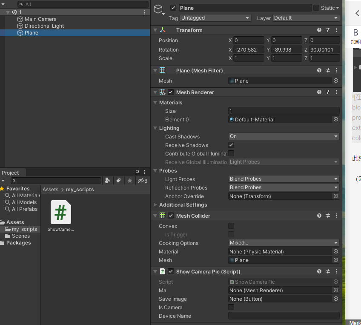Toggle Static checkbox

click(x=316, y=8)
